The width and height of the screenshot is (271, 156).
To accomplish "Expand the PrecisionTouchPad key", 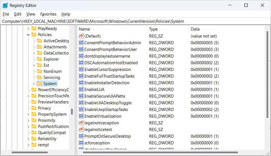I will [x=28, y=96].
